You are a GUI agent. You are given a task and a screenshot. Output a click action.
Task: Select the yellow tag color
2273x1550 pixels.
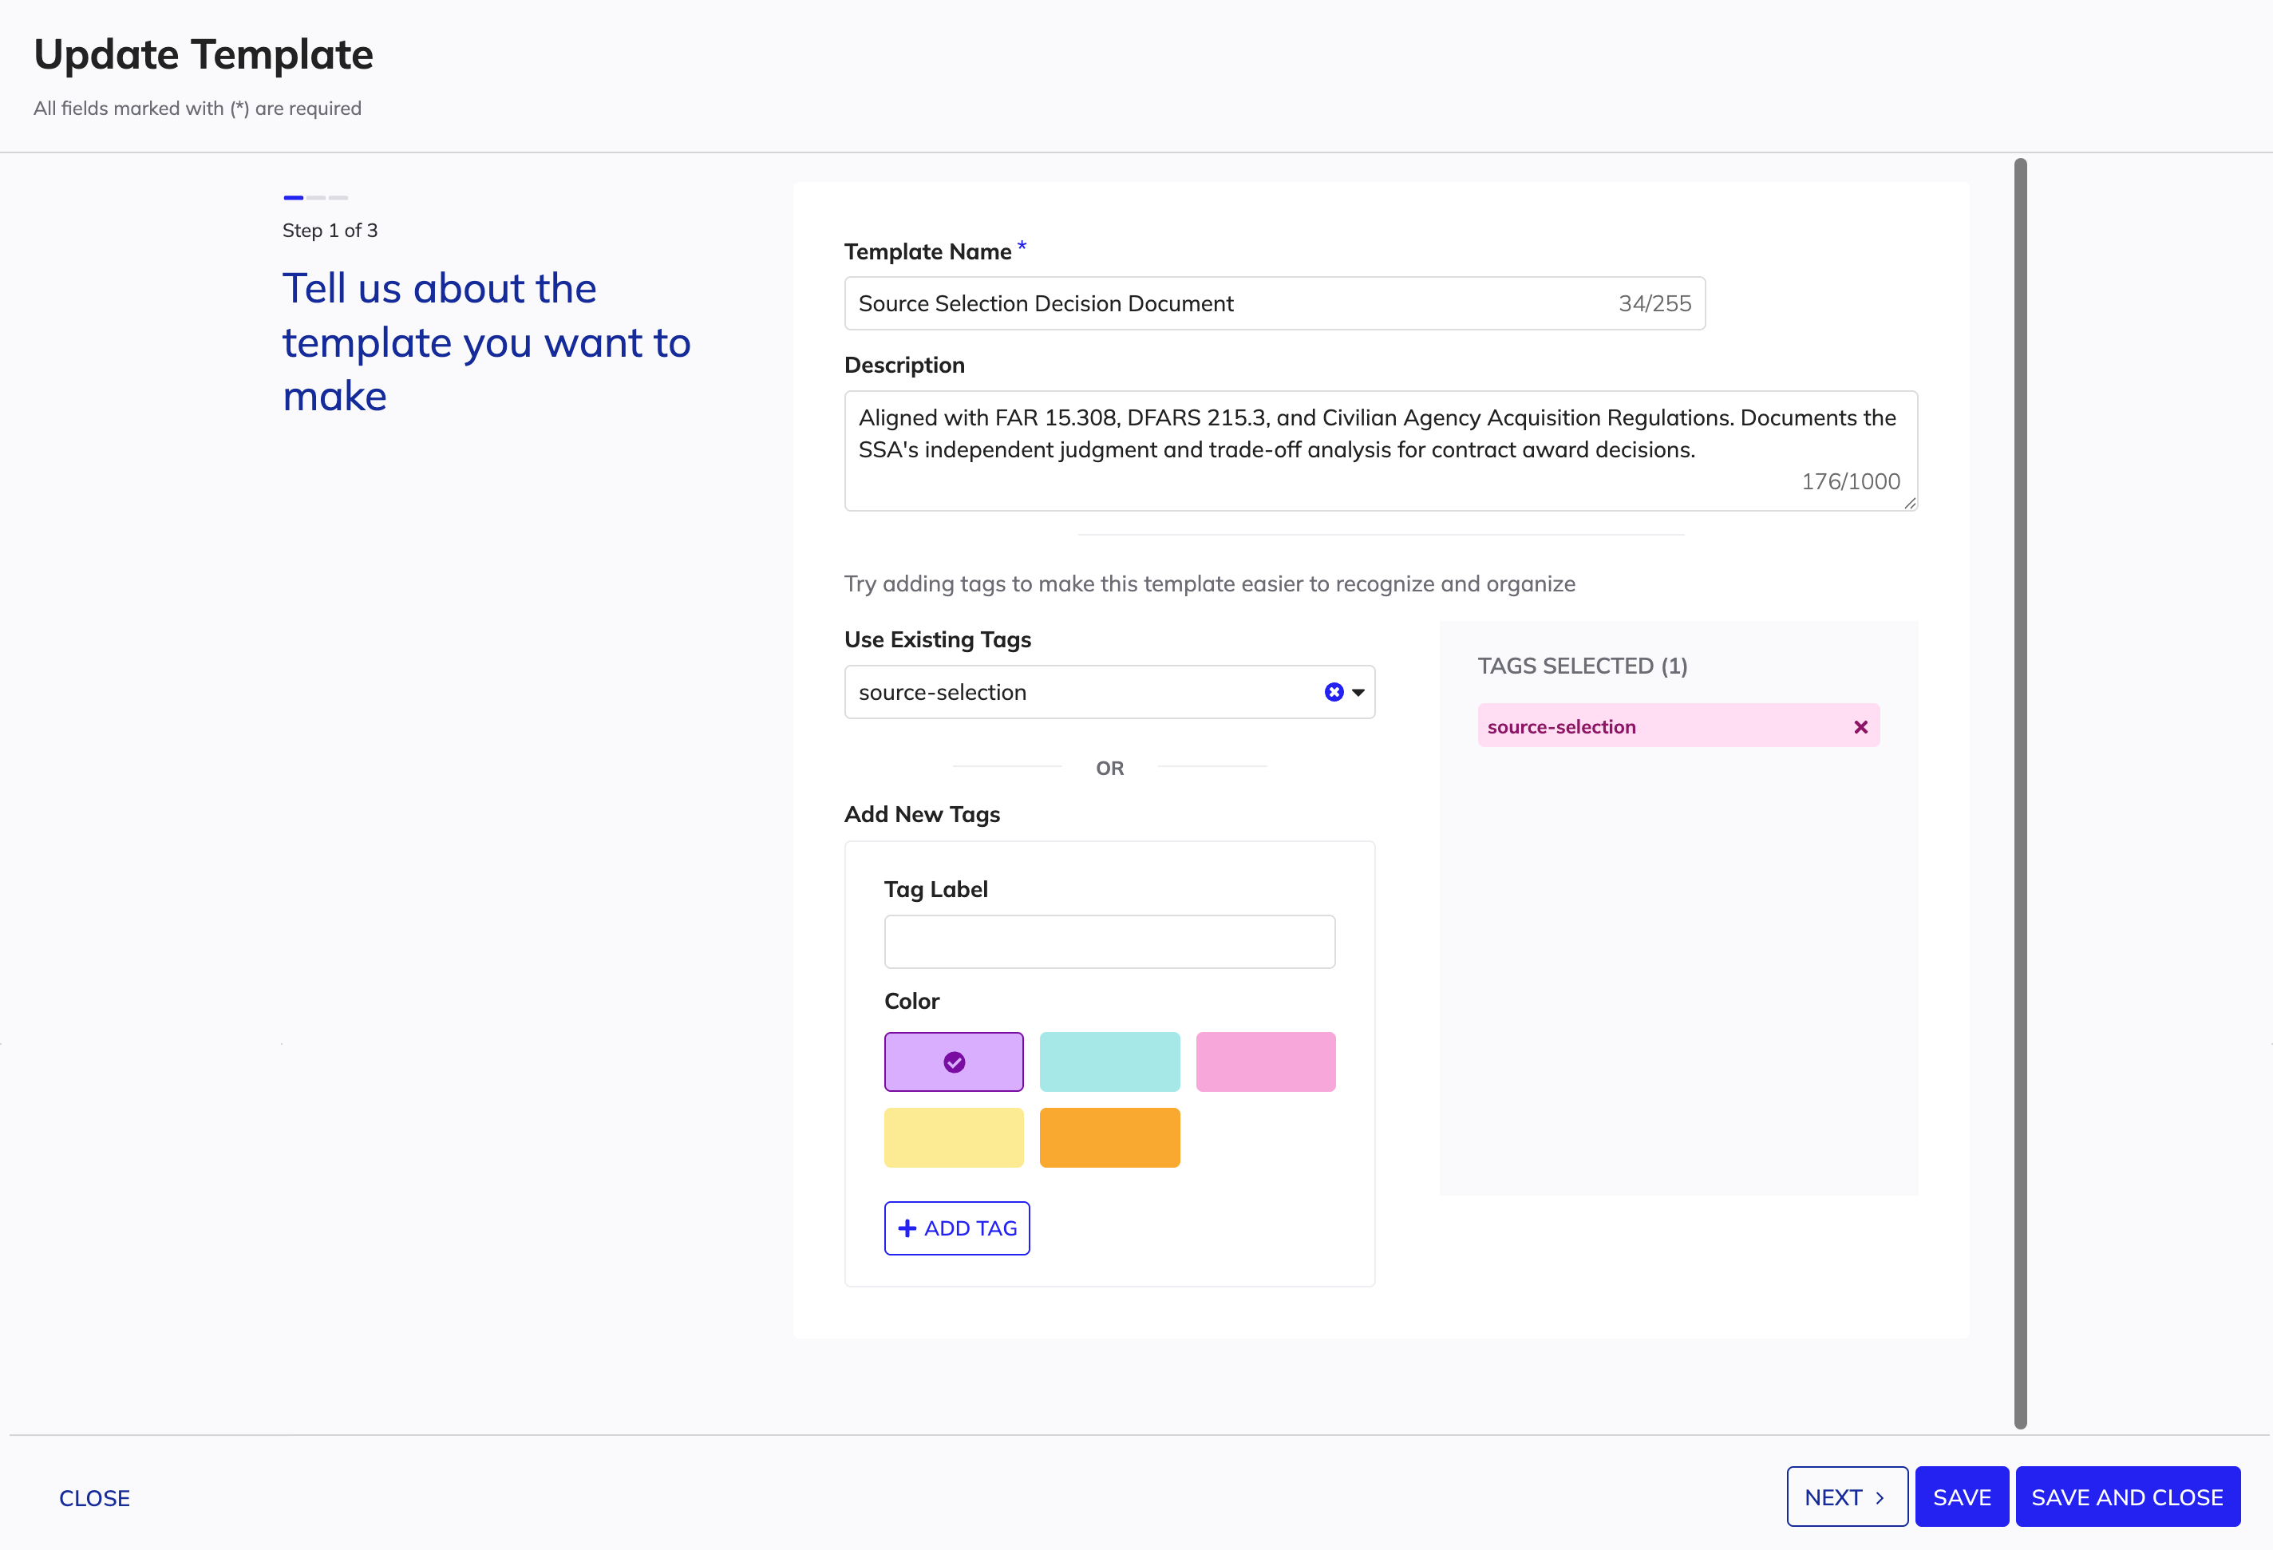[x=954, y=1137]
